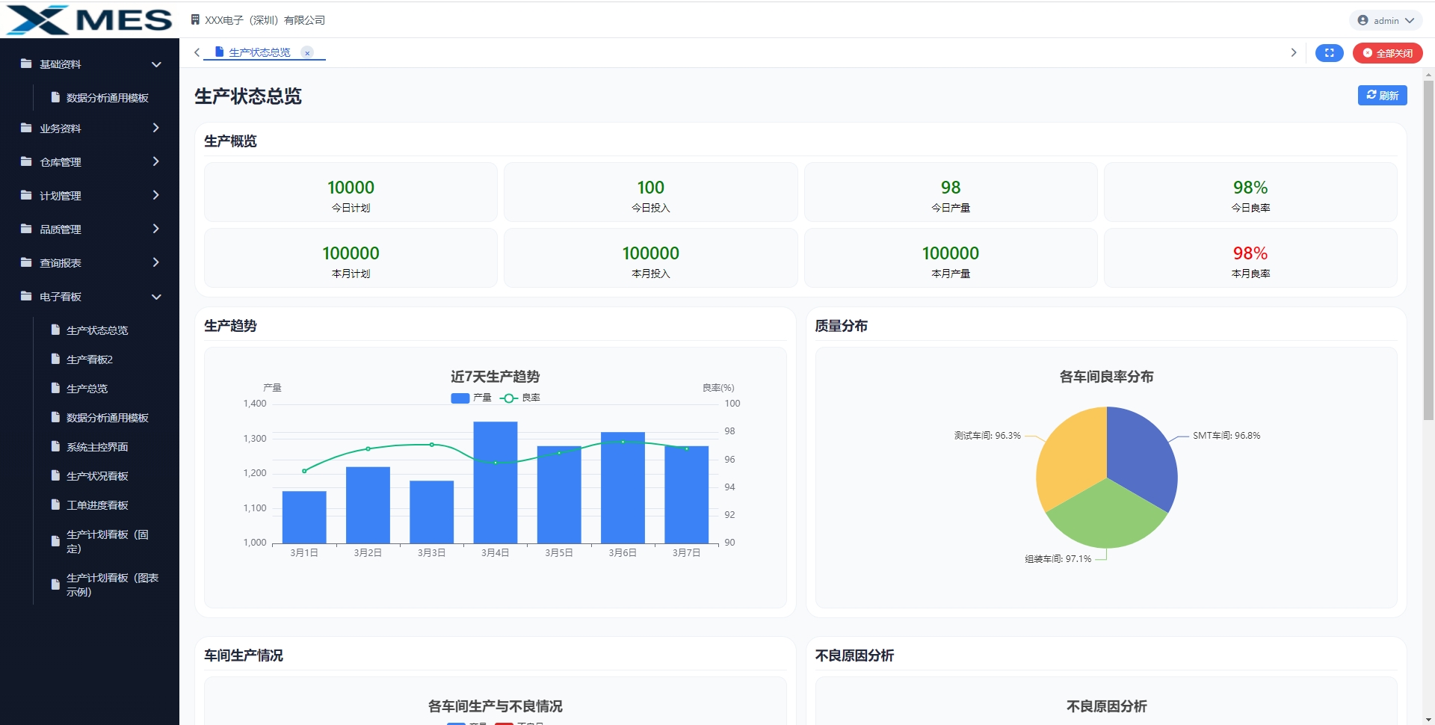The width and height of the screenshot is (1435, 725).
Task: Expand the 品质管理 menu chevron
Action: [156, 229]
